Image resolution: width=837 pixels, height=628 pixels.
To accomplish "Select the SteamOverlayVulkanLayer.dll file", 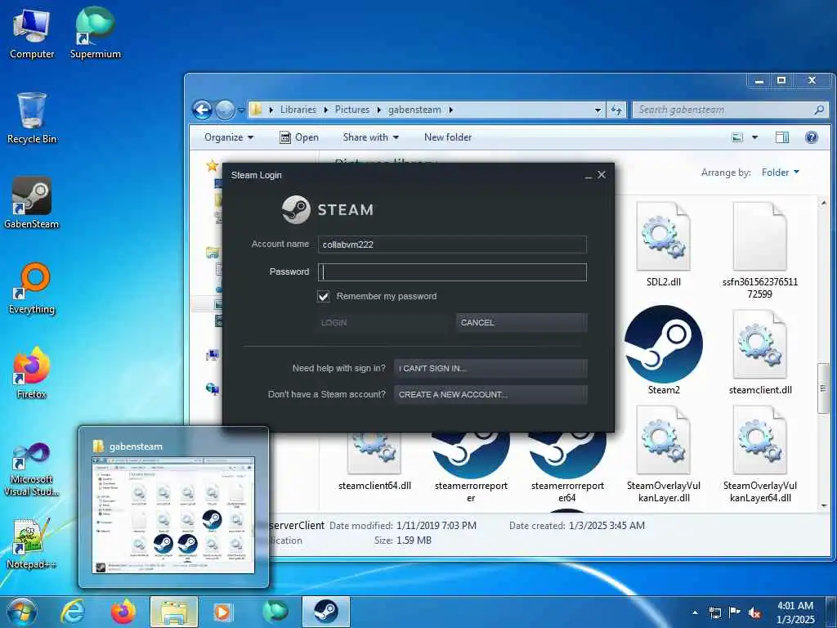I will point(664,454).
